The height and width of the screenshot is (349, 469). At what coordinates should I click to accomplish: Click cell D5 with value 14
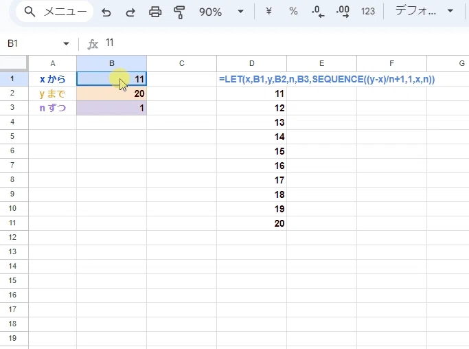pyautogui.click(x=251, y=137)
